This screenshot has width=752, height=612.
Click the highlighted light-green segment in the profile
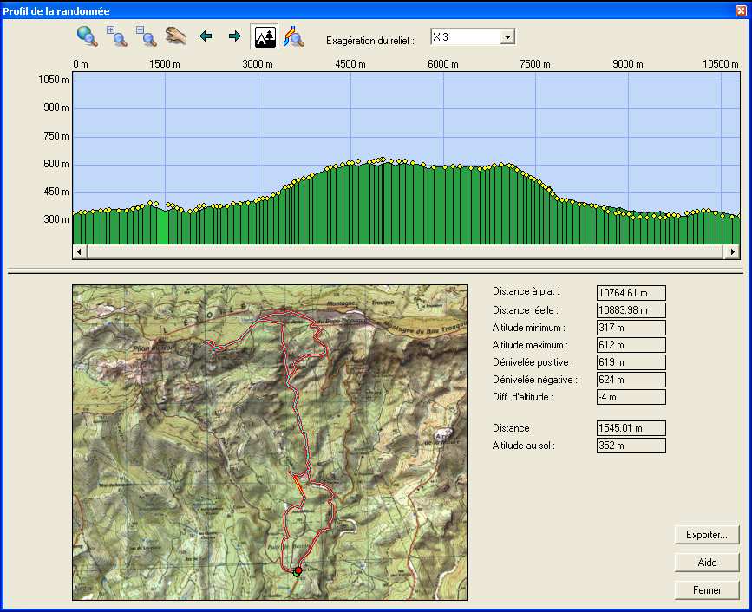pyautogui.click(x=162, y=227)
